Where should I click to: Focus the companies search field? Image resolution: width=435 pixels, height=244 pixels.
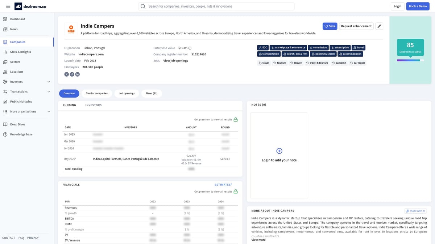click(216, 6)
